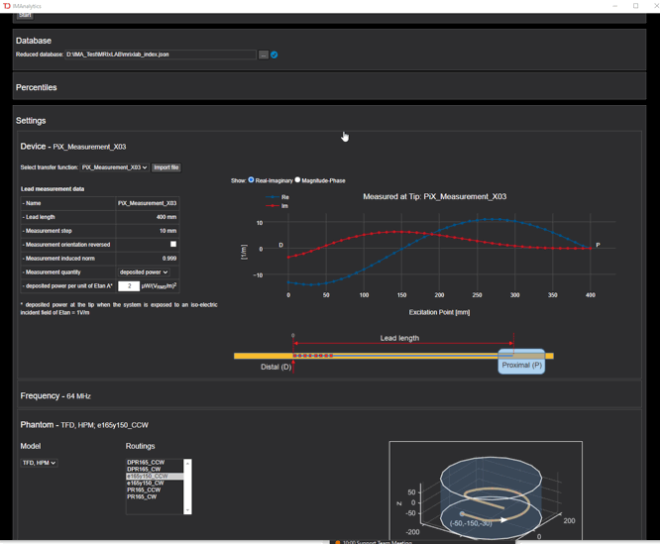Open the Select transfer function dropdown
The image size is (660, 544).
(114, 167)
